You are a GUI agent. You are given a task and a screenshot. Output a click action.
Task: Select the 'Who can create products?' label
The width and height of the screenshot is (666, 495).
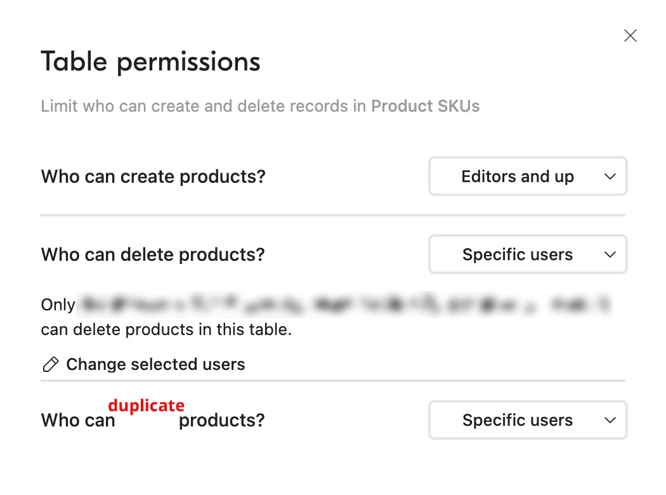[x=153, y=176]
